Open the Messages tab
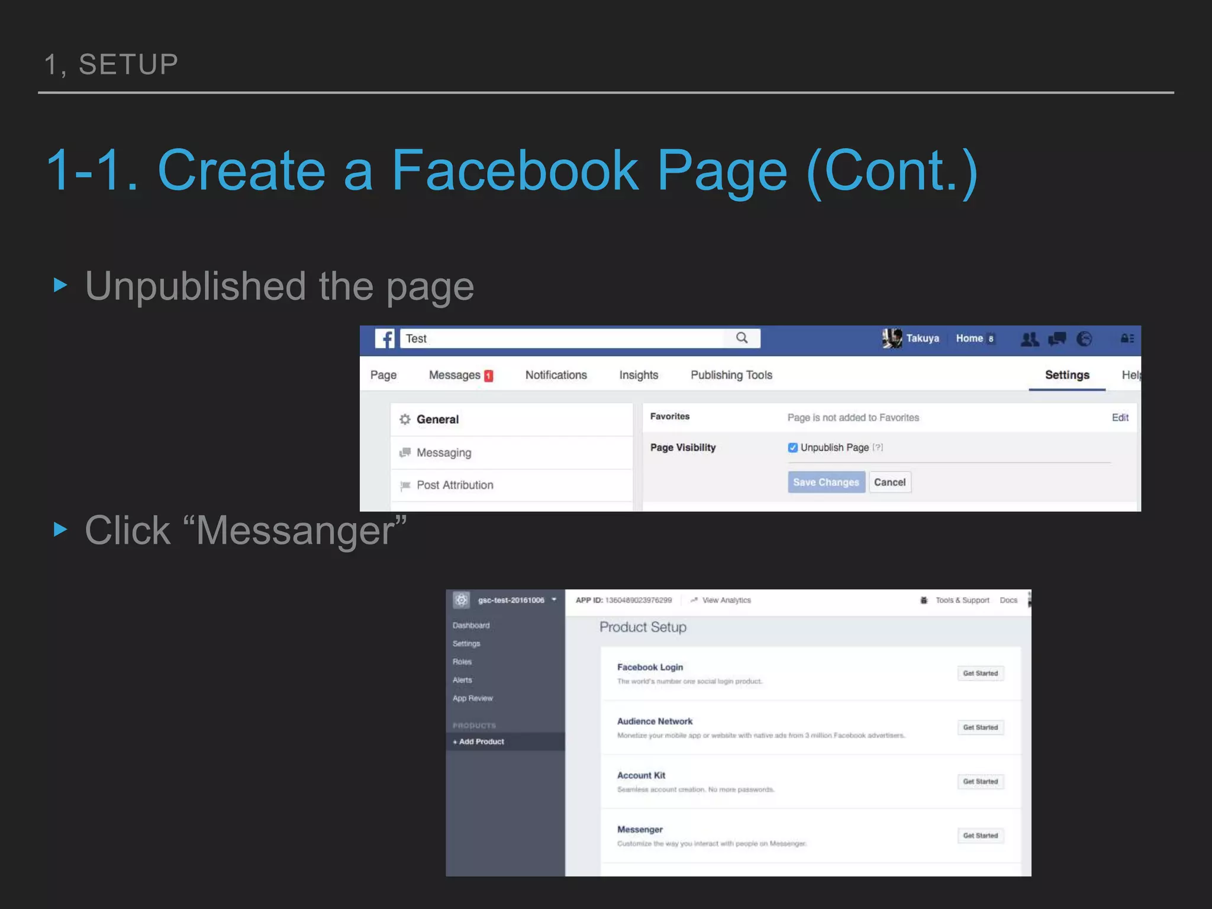 (454, 375)
